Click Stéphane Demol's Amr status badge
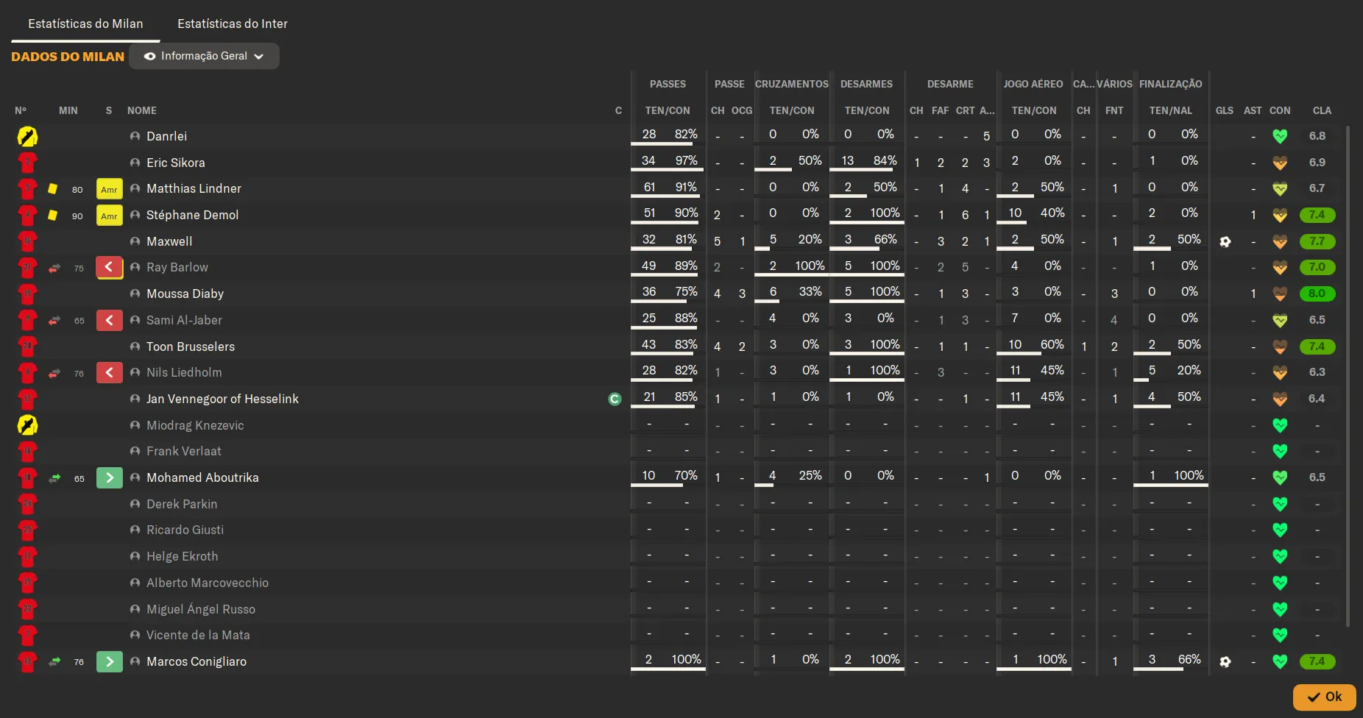Image resolution: width=1363 pixels, height=718 pixels. pyautogui.click(x=109, y=216)
